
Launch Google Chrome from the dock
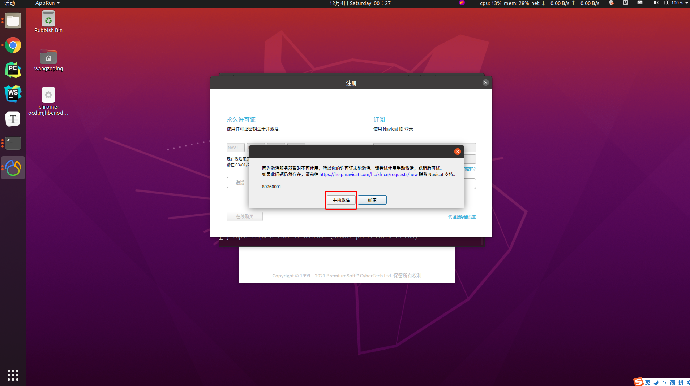point(13,45)
